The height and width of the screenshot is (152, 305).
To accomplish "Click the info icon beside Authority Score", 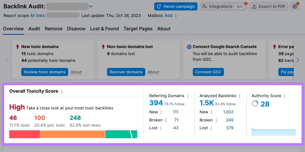I will [x=285, y=96].
